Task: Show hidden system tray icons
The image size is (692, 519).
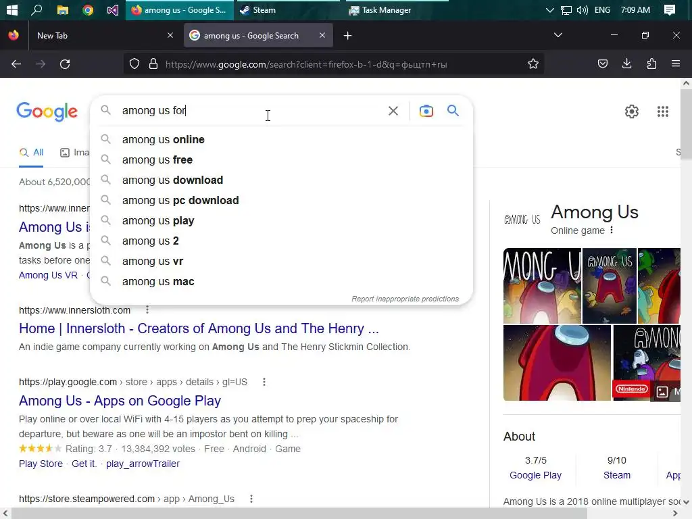Action: [549, 9]
